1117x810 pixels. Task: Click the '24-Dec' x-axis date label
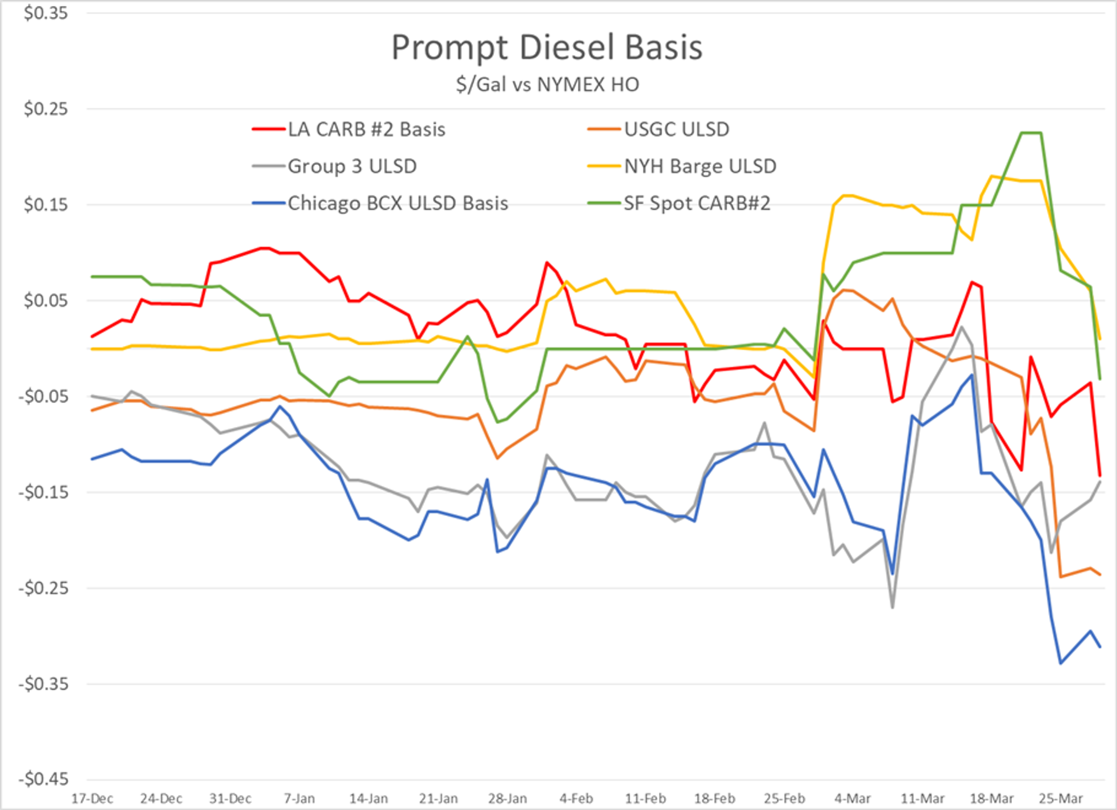[x=161, y=798]
